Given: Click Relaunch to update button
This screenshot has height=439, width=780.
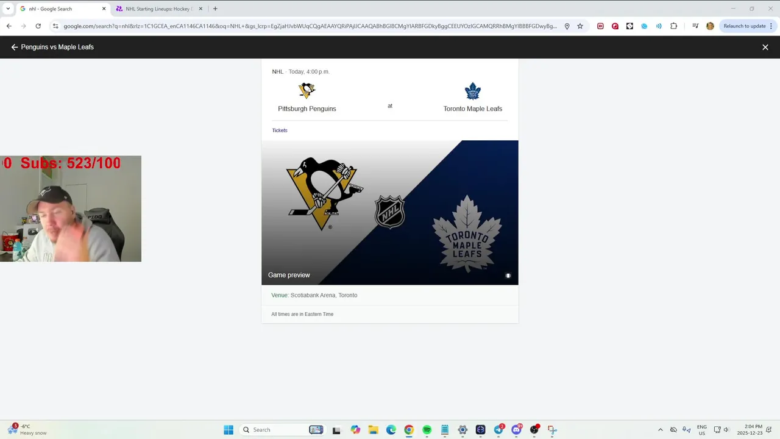Looking at the screenshot, I should pos(745,26).
